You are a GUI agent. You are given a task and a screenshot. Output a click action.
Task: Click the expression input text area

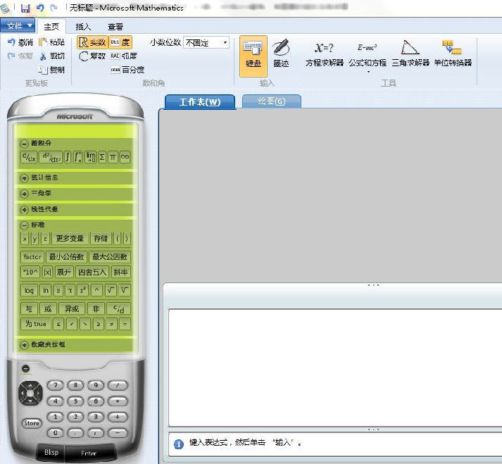pos(335,368)
